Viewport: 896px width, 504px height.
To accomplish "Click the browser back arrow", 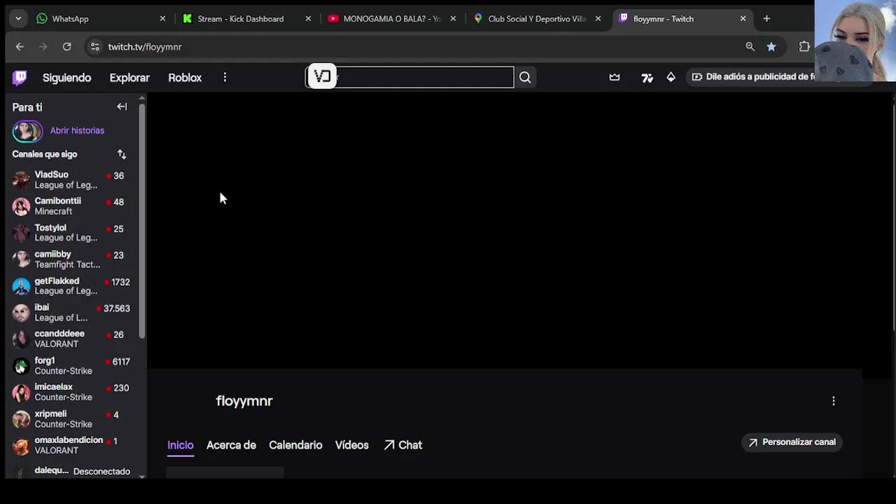I will pos(20,47).
